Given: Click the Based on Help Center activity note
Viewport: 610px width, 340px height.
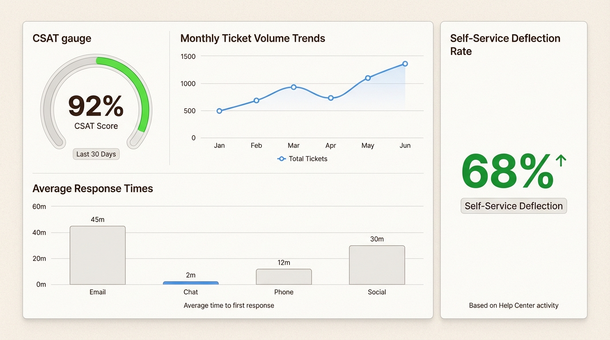Looking at the screenshot, I should tap(514, 305).
